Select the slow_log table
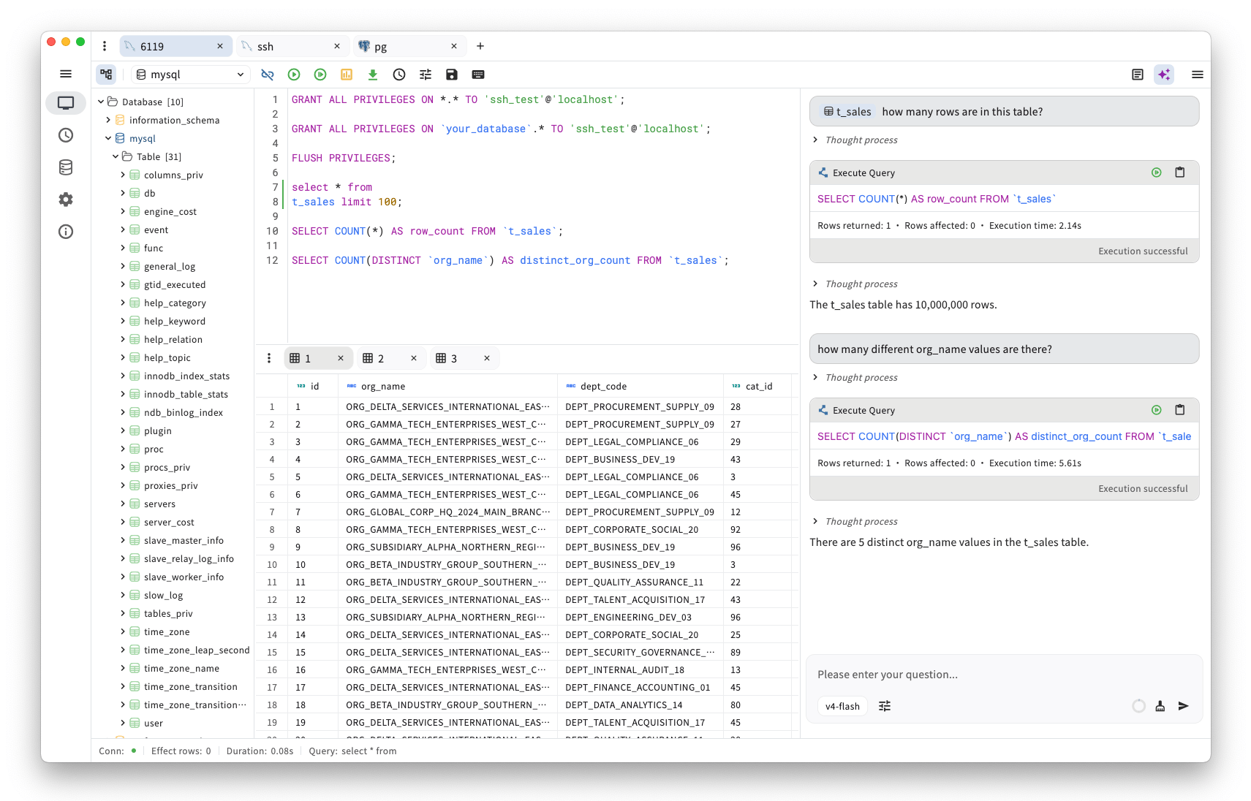The width and height of the screenshot is (1251, 801). pos(163,595)
